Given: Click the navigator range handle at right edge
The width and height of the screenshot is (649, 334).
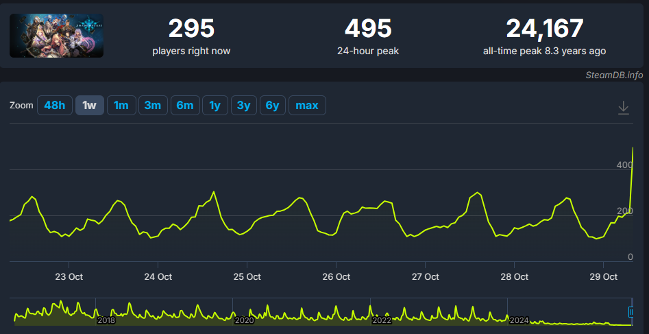Looking at the screenshot, I should click(x=630, y=311).
